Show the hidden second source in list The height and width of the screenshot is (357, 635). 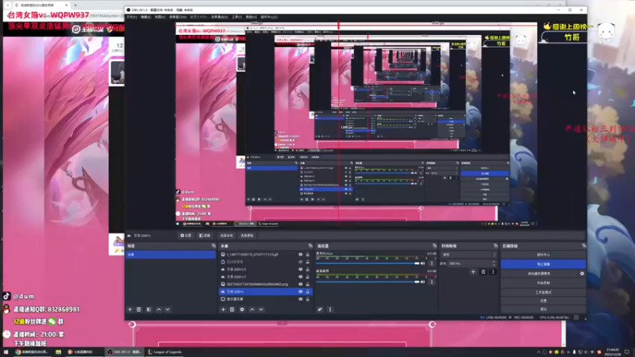tap(301, 262)
